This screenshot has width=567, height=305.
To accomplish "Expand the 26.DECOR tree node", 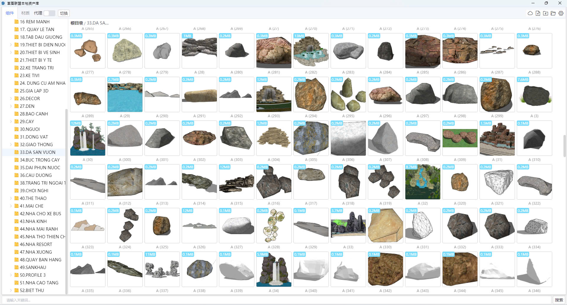I will pyautogui.click(x=11, y=99).
